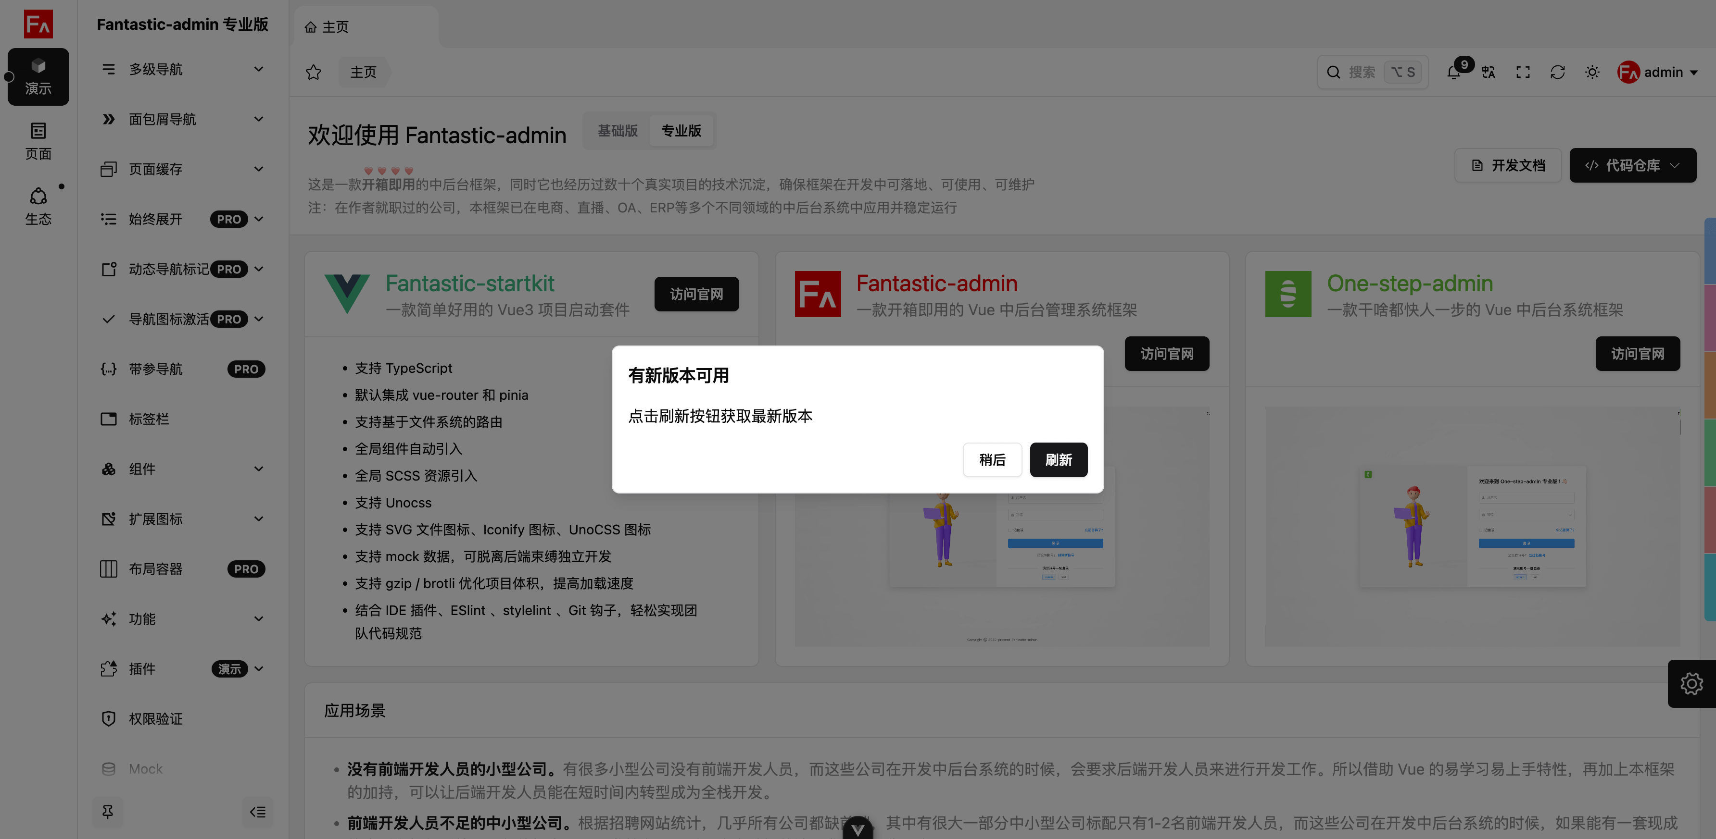This screenshot has height=839, width=1716.
Task: Select the 页面 main navigation item
Action: pos(38,140)
